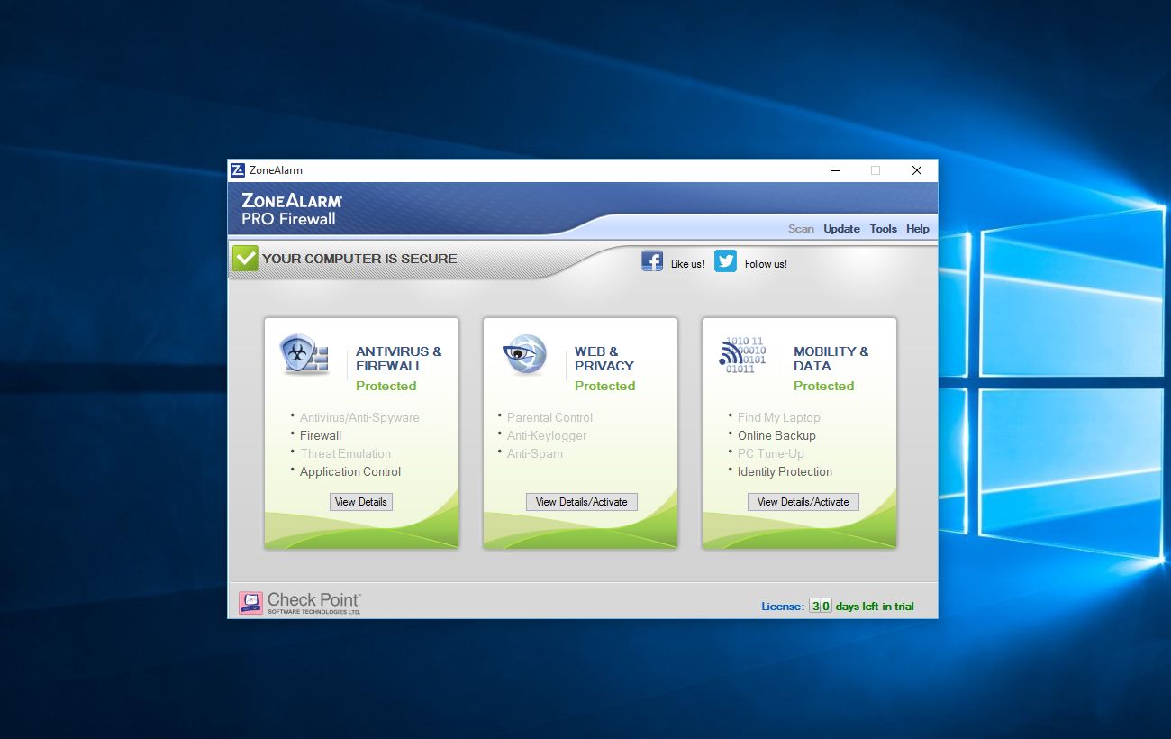Click the ANTIVIRUS & FIREWALL heading
Image resolution: width=1171 pixels, height=739 pixels.
coord(399,359)
